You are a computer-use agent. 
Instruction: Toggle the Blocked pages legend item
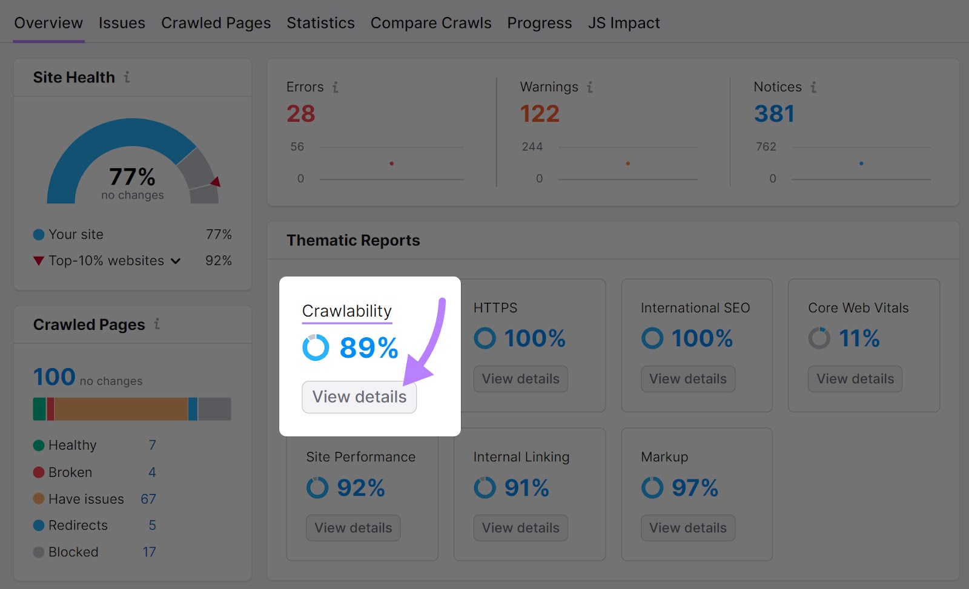(73, 551)
